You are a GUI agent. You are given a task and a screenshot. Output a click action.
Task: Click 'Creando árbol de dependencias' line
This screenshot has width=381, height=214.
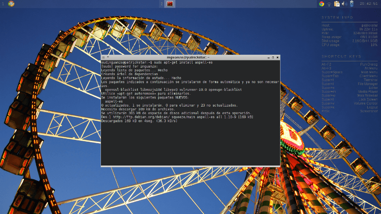click(130, 74)
